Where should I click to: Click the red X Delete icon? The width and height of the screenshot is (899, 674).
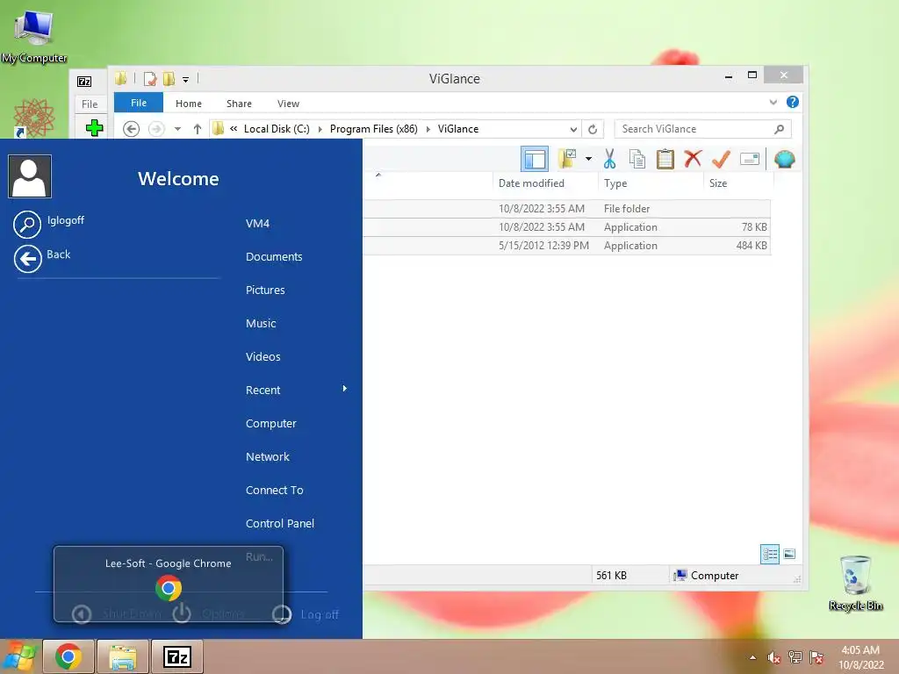point(694,158)
